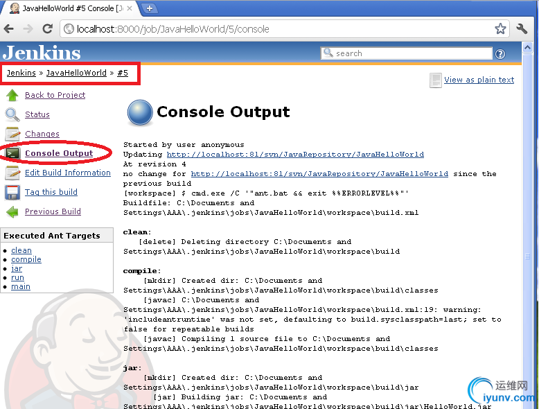Screen dimensions: 539x409
Task: Click the browser back arrow
Action: tap(9, 29)
